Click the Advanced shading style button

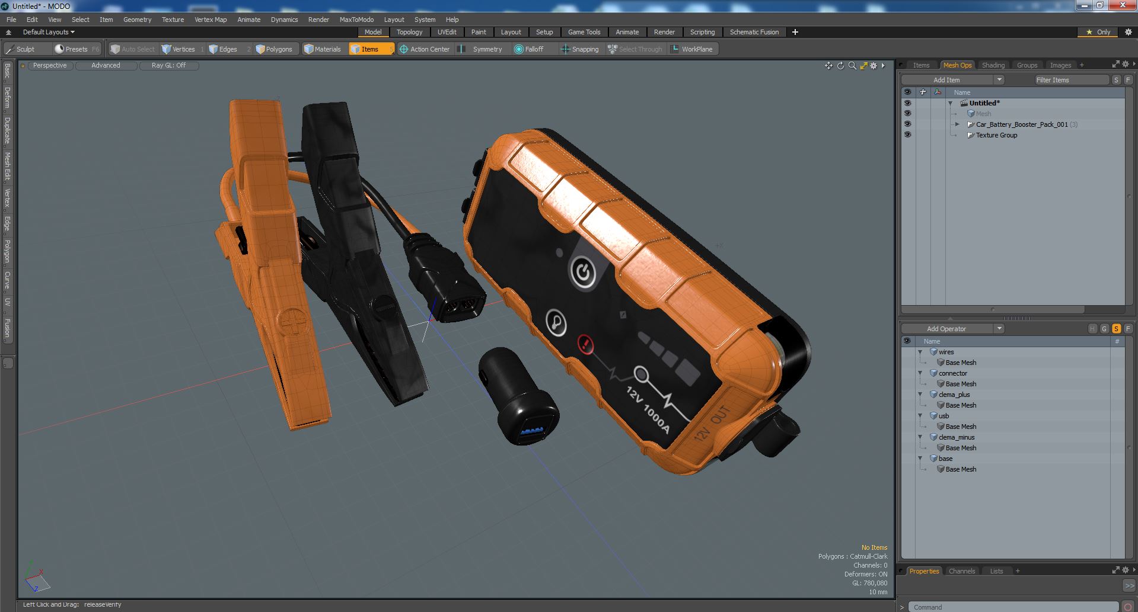106,66
